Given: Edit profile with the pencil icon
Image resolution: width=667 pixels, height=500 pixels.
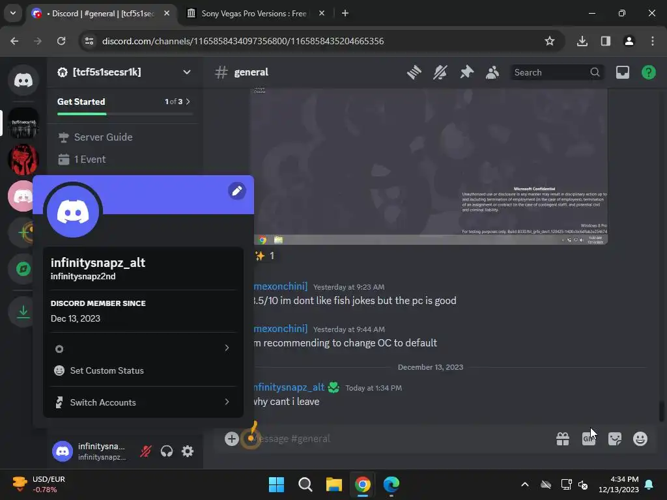Looking at the screenshot, I should tap(237, 191).
